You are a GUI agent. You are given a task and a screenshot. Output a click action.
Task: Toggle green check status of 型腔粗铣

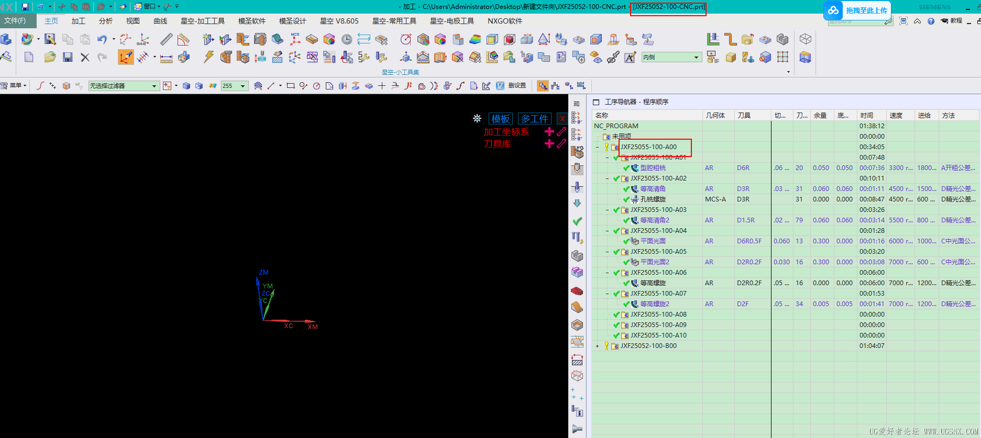coord(626,168)
